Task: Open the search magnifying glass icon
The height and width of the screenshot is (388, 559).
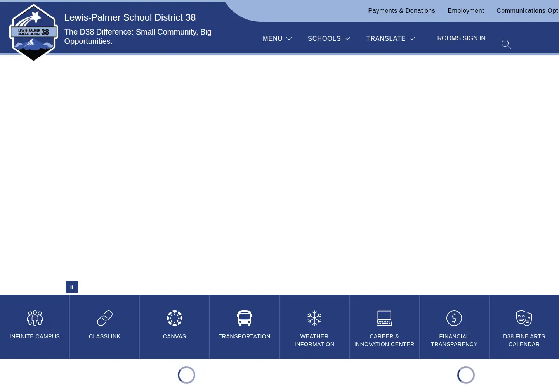Action: point(506,44)
